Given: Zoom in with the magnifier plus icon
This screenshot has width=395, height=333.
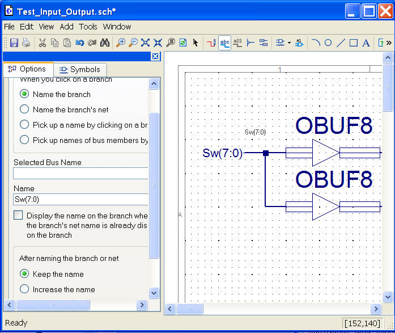Looking at the screenshot, I should click(x=121, y=43).
